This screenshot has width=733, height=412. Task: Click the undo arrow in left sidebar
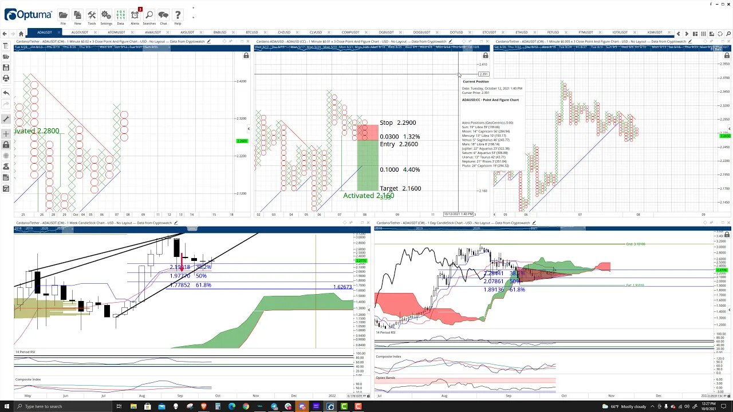(6, 93)
